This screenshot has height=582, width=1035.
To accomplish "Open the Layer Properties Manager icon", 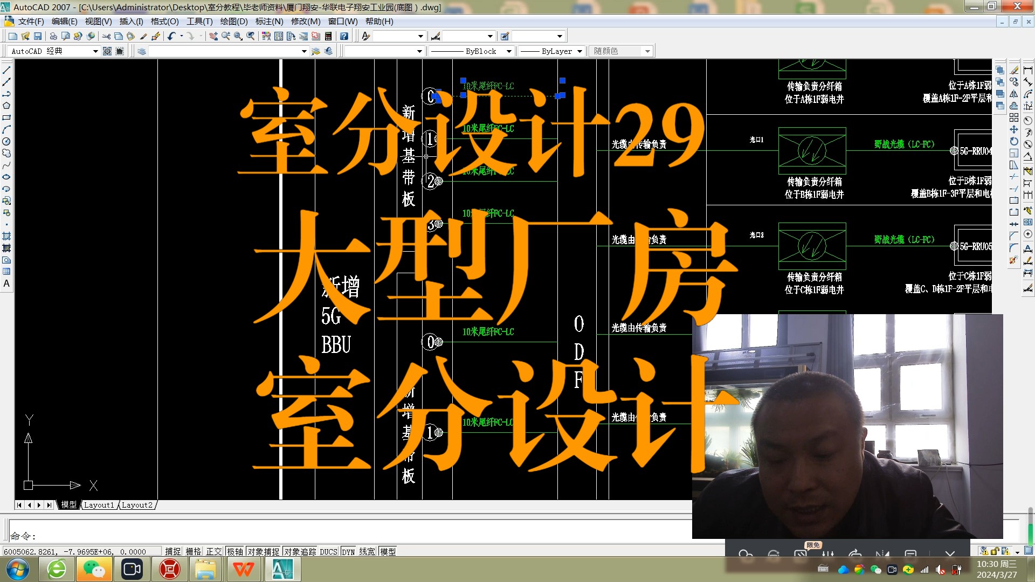I will [142, 51].
